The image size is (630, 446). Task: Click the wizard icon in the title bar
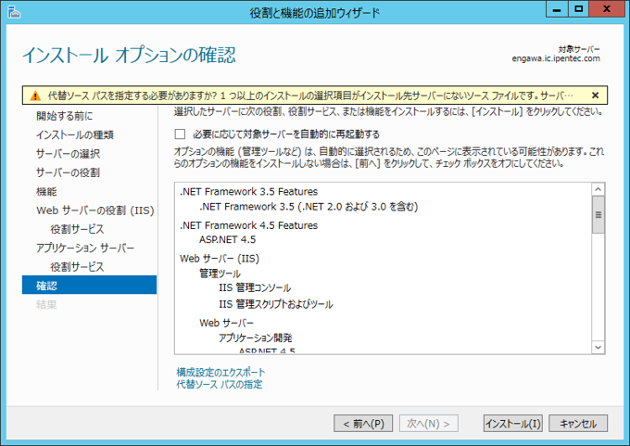(x=14, y=12)
